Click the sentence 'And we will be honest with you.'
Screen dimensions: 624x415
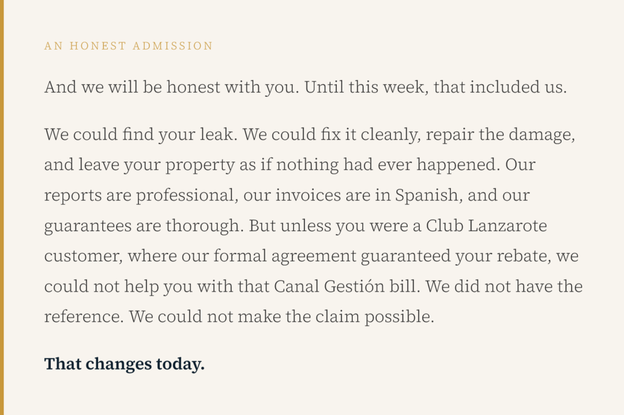[x=171, y=87]
